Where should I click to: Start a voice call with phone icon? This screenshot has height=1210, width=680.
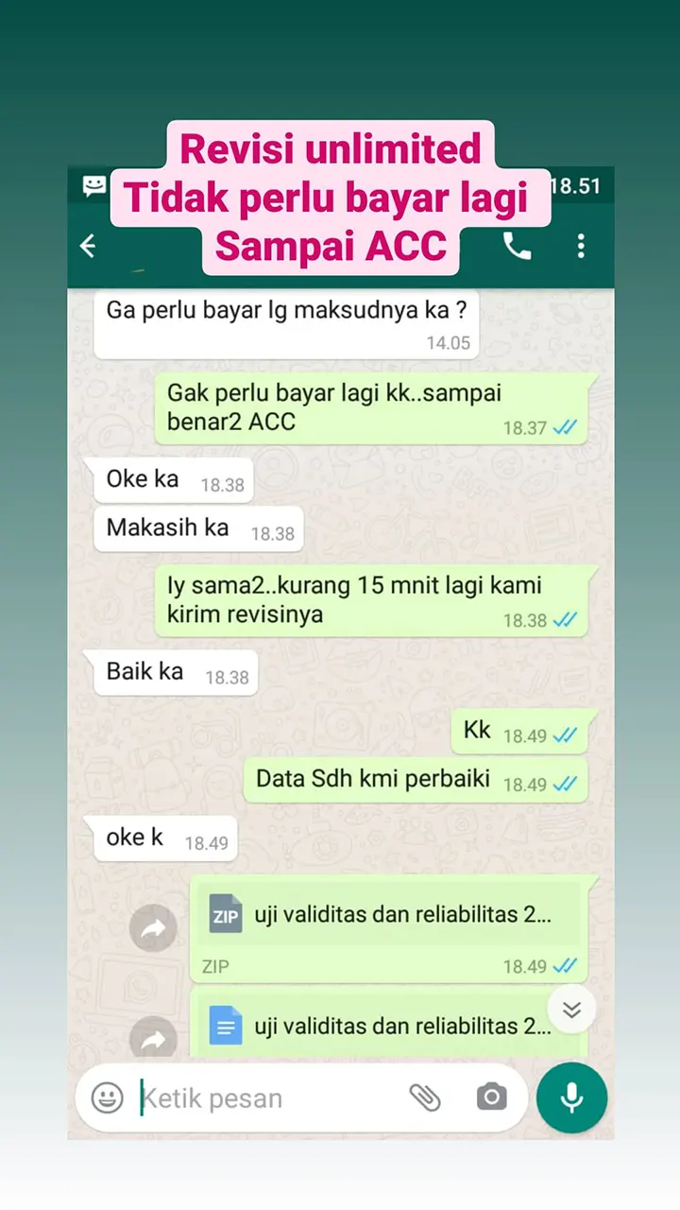[517, 247]
